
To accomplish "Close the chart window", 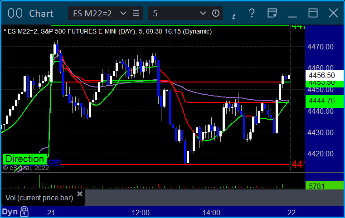I will tap(333, 13).
